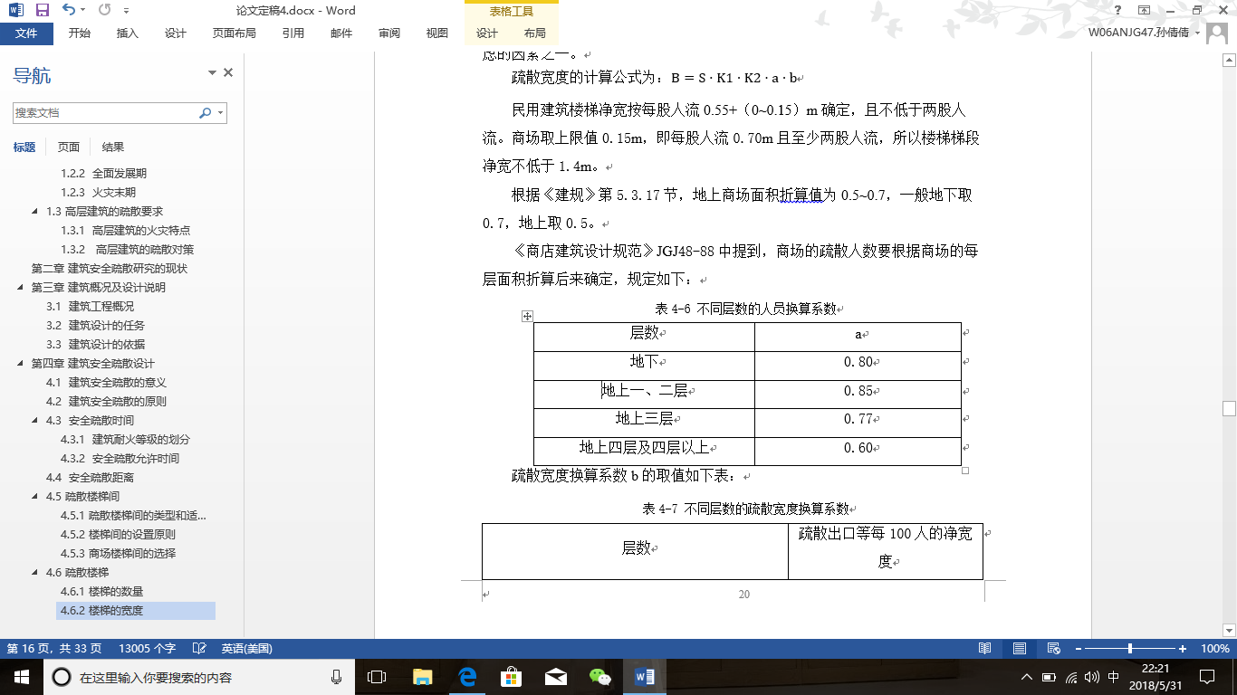Click the Help question mark icon

pos(1118,11)
